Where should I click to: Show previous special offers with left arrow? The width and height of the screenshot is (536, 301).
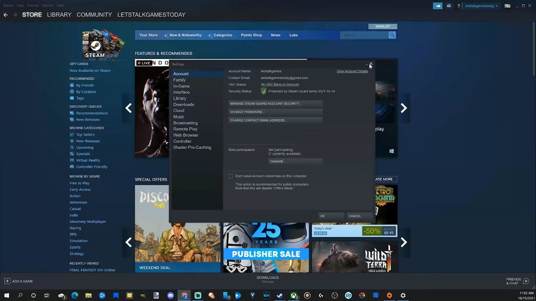tap(128, 242)
